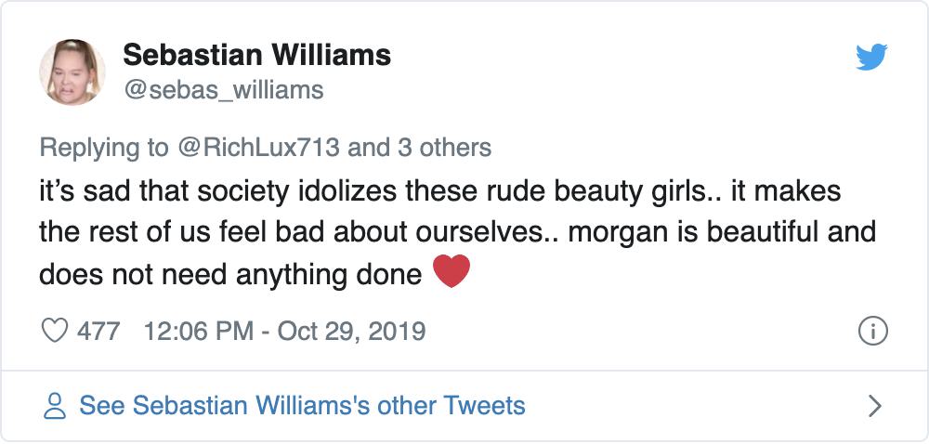Viewport: 929px width, 444px height.
Task: Open the tweet info circle icon
Action: coord(872,331)
